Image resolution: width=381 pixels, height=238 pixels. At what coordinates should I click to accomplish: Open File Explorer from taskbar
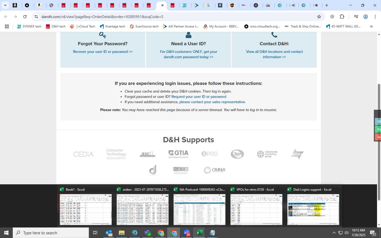(121, 233)
